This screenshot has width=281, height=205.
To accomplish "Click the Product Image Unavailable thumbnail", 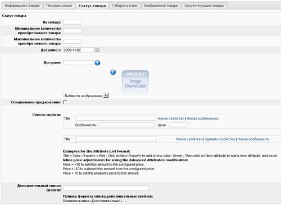I will [x=135, y=83].
